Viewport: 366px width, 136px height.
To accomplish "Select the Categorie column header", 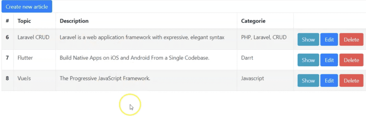I will click(253, 21).
